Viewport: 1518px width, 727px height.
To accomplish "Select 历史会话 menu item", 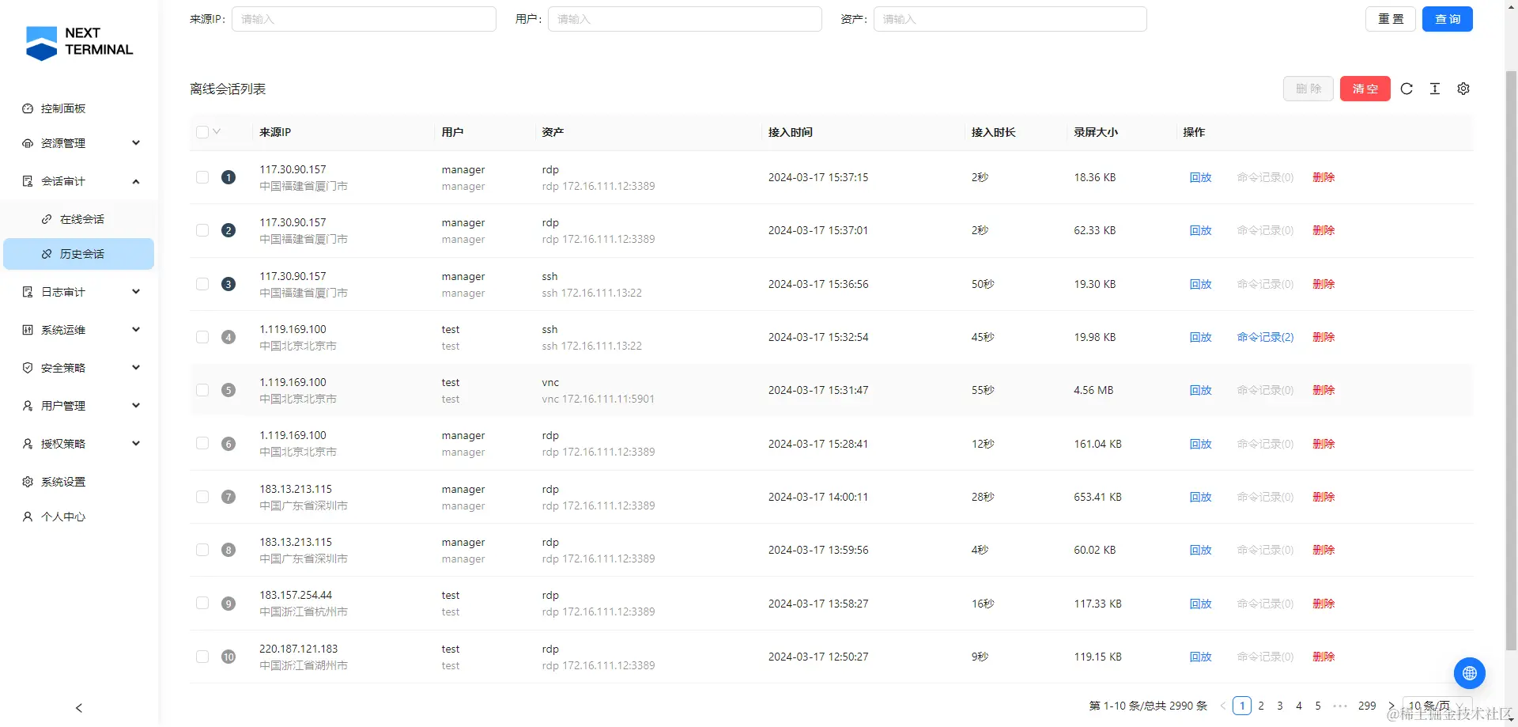I will tap(78, 254).
